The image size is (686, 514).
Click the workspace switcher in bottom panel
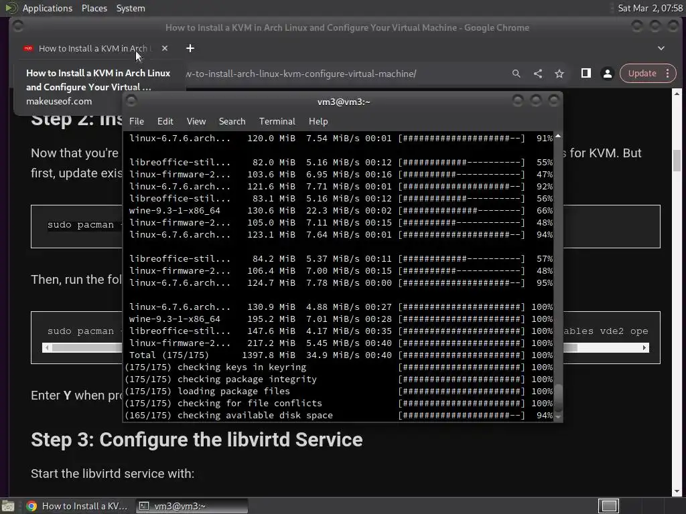(608, 506)
